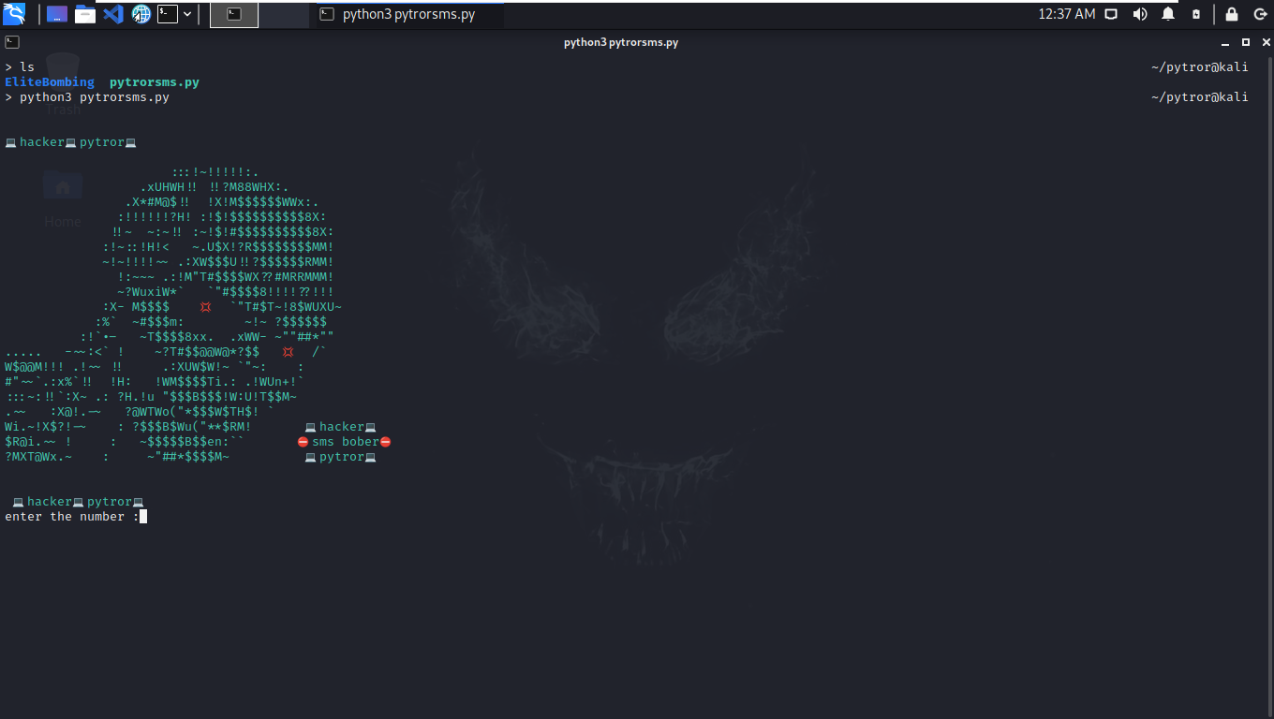Open the Kali Linux applications menu
The image size is (1274, 719).
13,14
